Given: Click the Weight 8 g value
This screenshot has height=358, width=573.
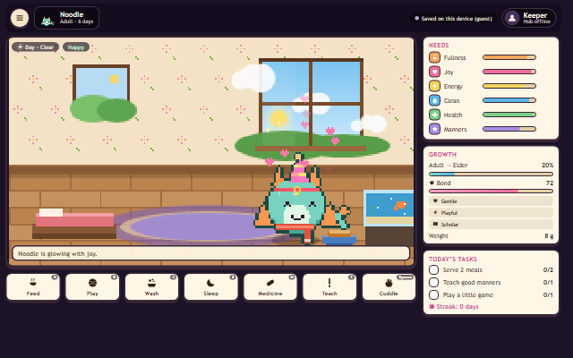Looking at the screenshot, I should [x=549, y=236].
